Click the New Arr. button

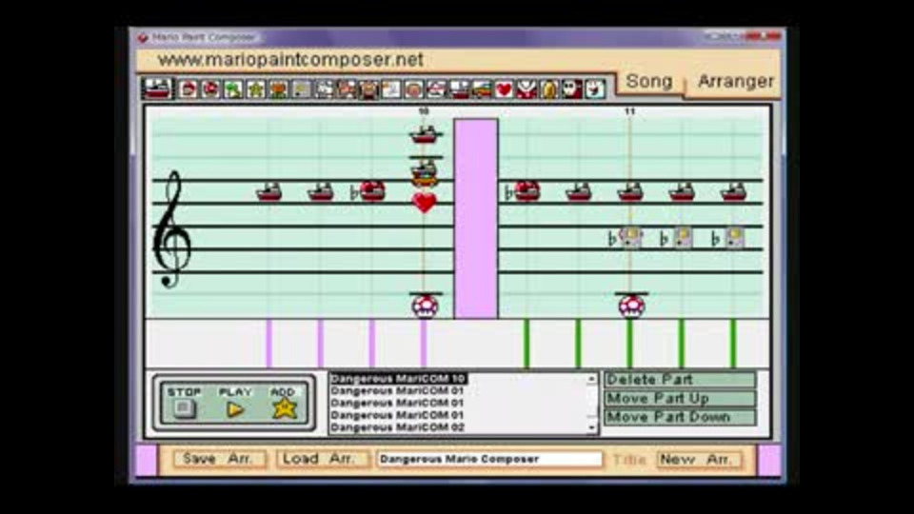(700, 459)
